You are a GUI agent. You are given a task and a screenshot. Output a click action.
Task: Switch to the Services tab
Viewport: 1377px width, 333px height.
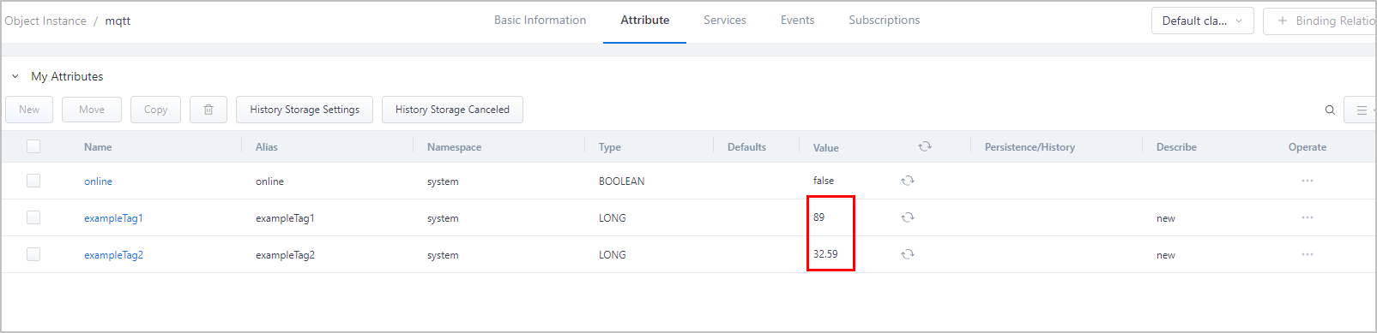click(x=725, y=20)
